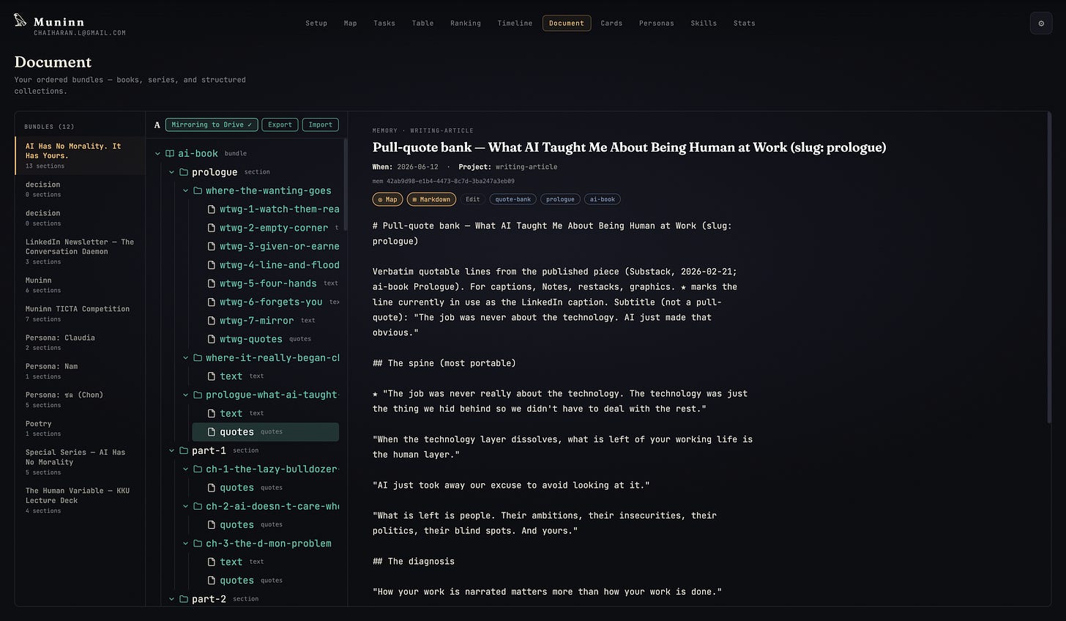Collapse the part-1 section chevron
The height and width of the screenshot is (621, 1066).
pyautogui.click(x=171, y=450)
